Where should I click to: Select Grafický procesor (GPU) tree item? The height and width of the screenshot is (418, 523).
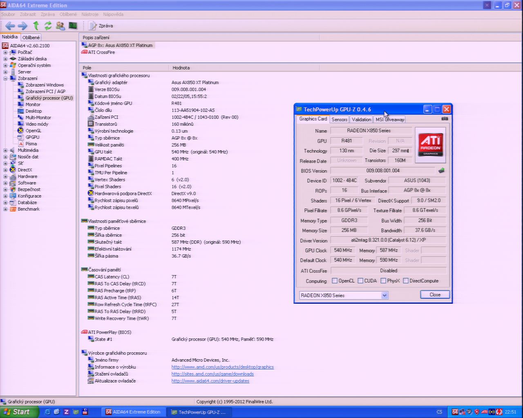pos(49,98)
